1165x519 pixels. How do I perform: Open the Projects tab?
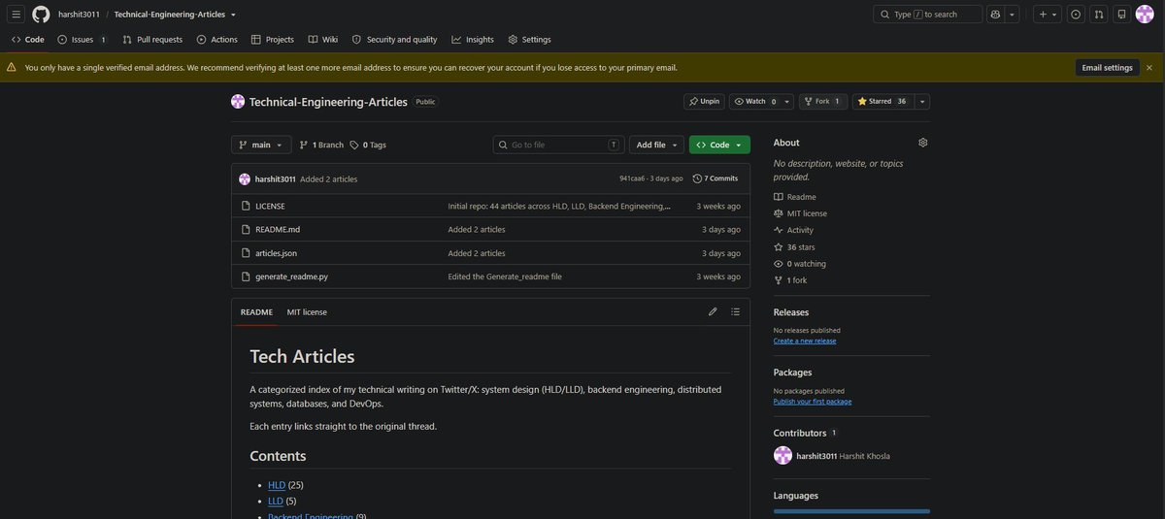point(272,40)
